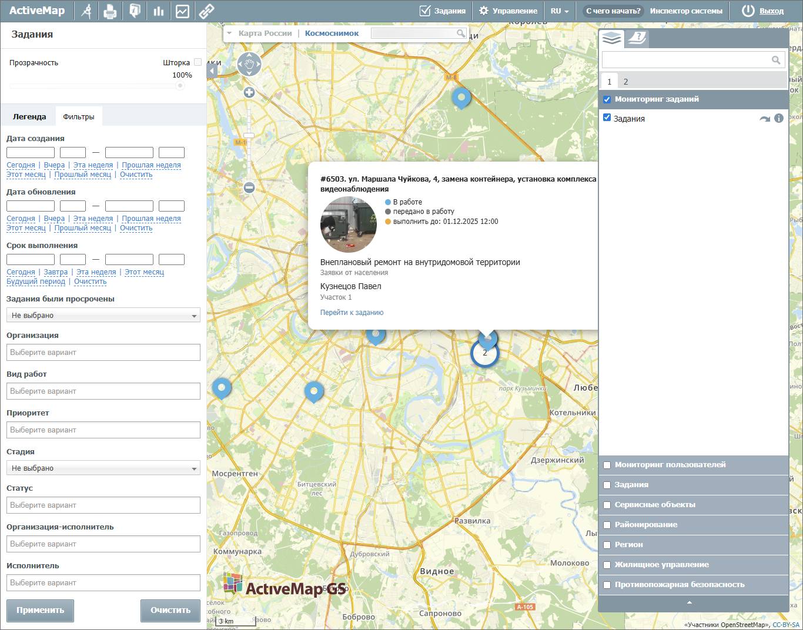Zoom in the map with plus button
This screenshot has height=630, width=803.
(249, 92)
